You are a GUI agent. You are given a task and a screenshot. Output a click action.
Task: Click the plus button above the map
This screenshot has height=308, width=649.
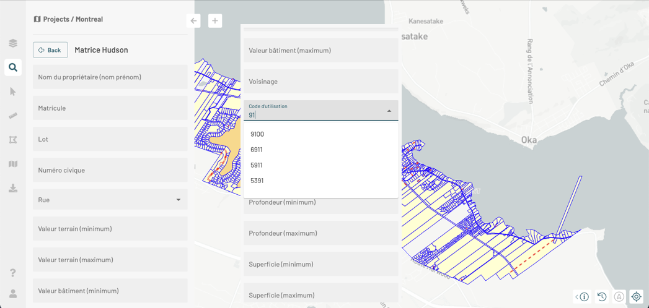coord(215,21)
